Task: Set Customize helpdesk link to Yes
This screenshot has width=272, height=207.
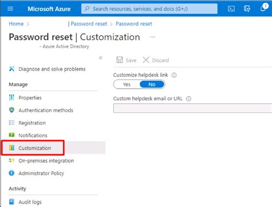Action: [127, 84]
